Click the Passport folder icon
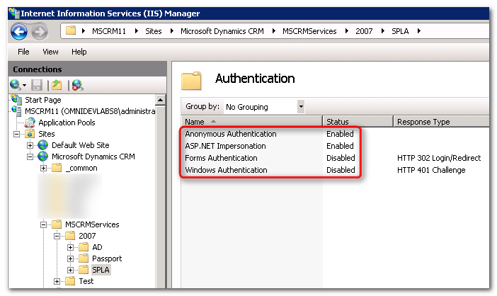497x296 pixels. (84, 258)
